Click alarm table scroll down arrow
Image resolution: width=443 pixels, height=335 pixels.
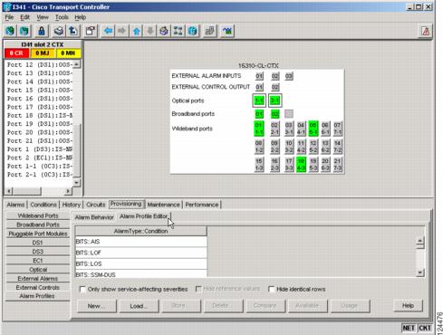[x=420, y=273]
